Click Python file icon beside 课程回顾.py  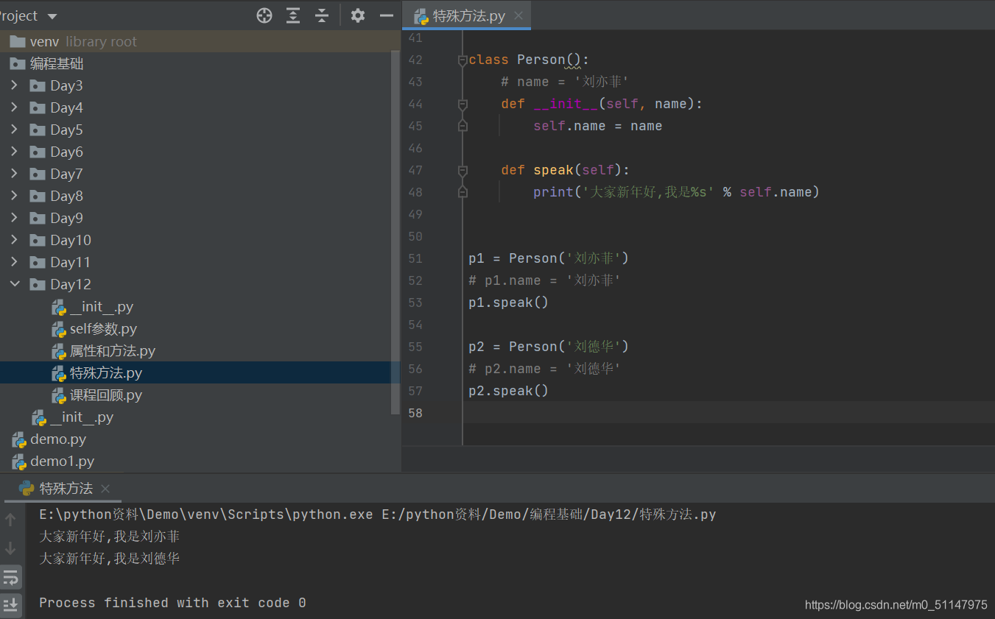click(x=59, y=395)
